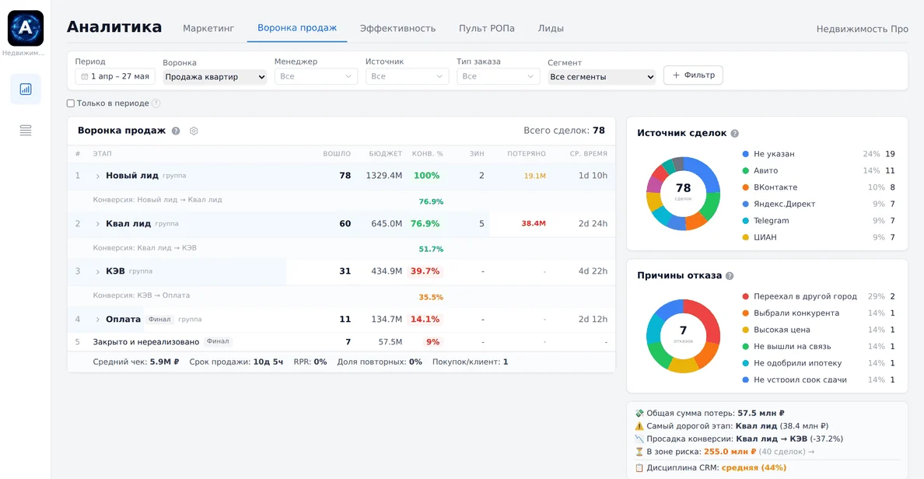Screen dimensions: 924x479
Task: Open the Источник filter dropdown
Action: 408,76
